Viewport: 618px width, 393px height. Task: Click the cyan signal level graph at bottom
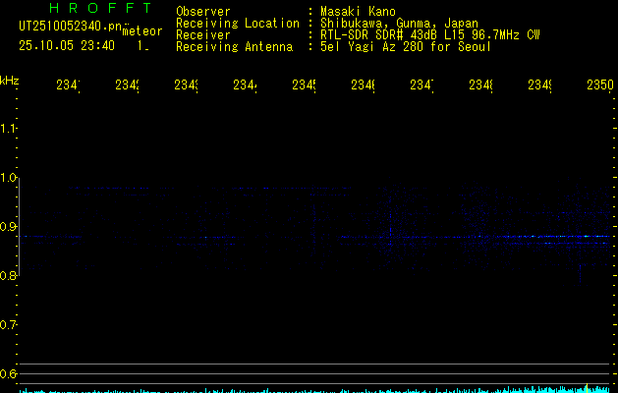[x=314, y=389]
